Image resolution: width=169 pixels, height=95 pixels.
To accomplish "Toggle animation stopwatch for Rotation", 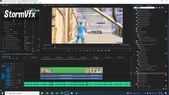I will click(5, 22).
